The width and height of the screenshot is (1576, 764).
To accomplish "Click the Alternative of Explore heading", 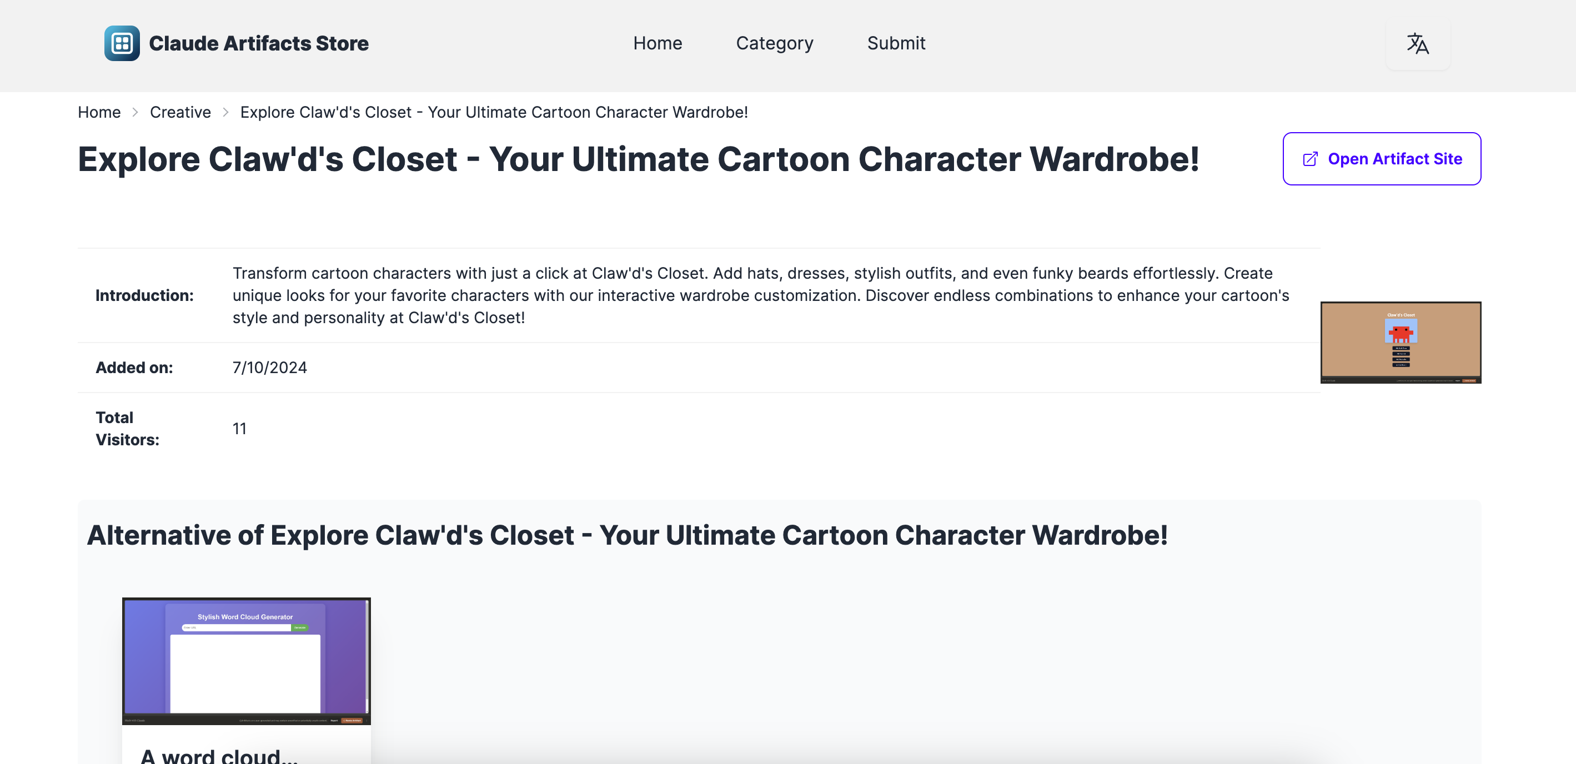I will (627, 535).
